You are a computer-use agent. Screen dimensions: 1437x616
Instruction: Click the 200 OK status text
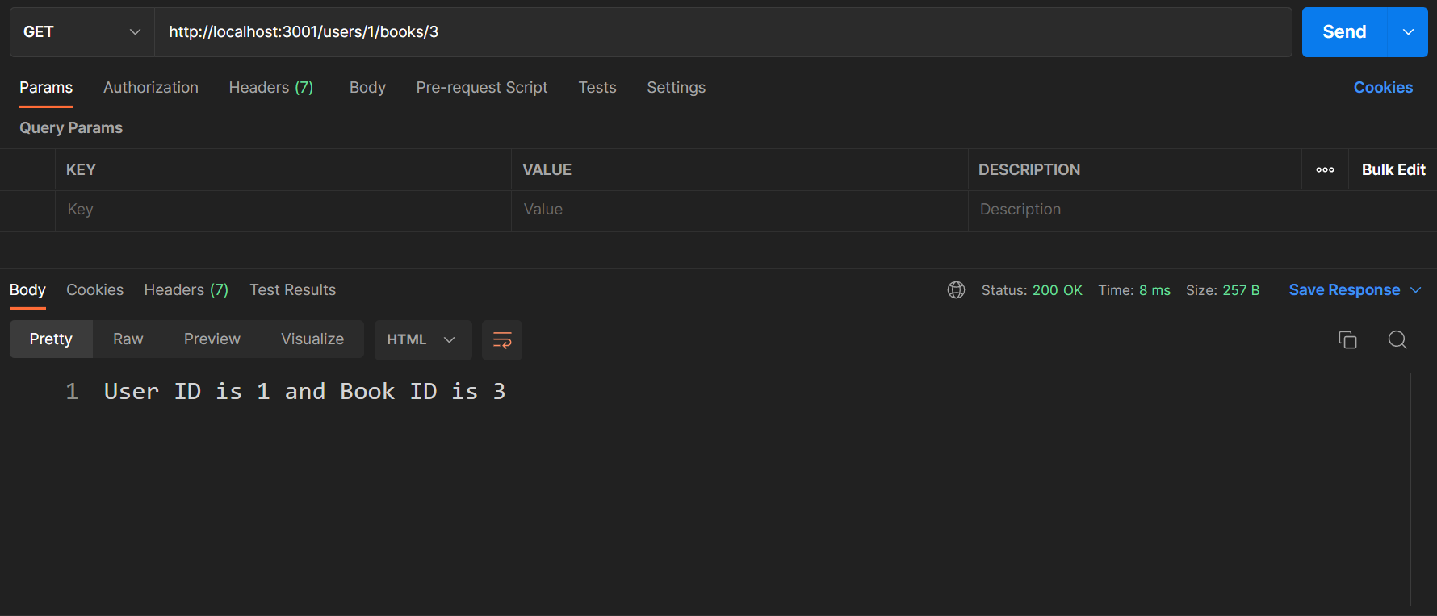point(1058,290)
